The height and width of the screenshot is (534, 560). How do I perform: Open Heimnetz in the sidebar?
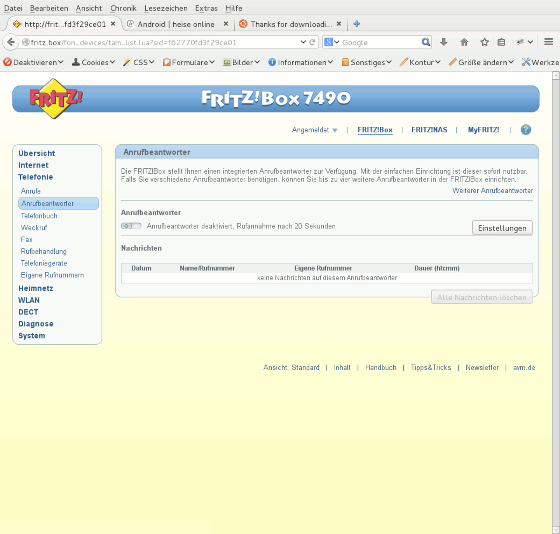36,288
